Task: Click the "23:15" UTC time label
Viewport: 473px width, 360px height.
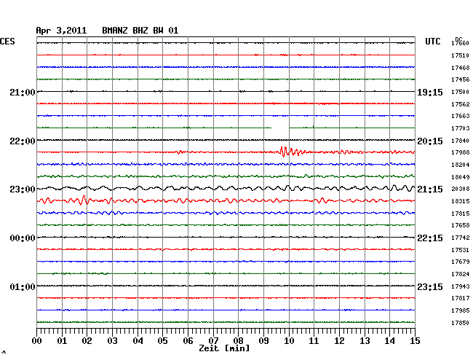Action: (430, 286)
